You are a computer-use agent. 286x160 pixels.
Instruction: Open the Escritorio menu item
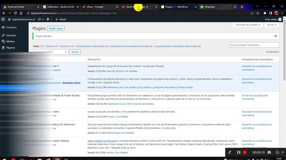[x=11, y=28]
